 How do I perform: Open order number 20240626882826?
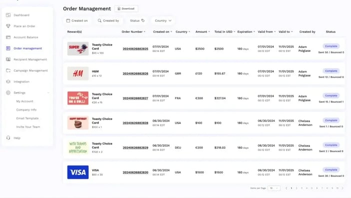pos(135,73)
